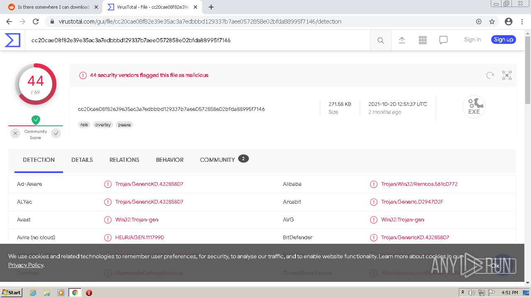The width and height of the screenshot is (531, 298).
Task: Switch to the DETECTION tab
Action: (39, 160)
